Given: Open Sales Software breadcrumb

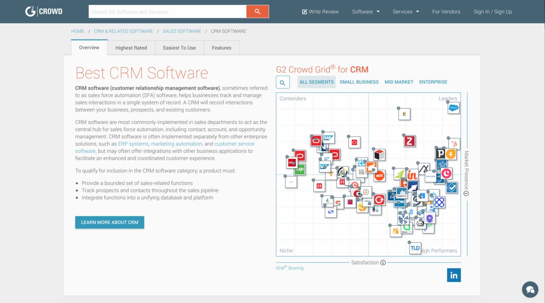Looking at the screenshot, I should pyautogui.click(x=182, y=31).
